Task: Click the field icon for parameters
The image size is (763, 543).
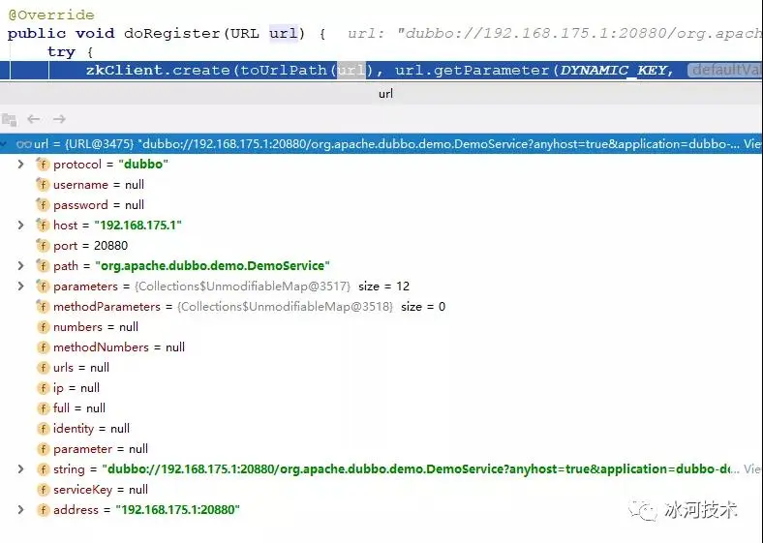Action: tap(43, 287)
